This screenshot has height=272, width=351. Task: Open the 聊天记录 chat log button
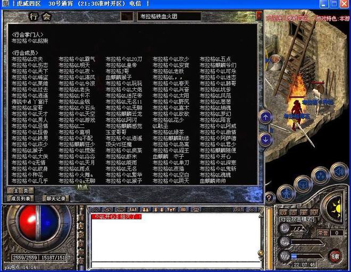56,198
